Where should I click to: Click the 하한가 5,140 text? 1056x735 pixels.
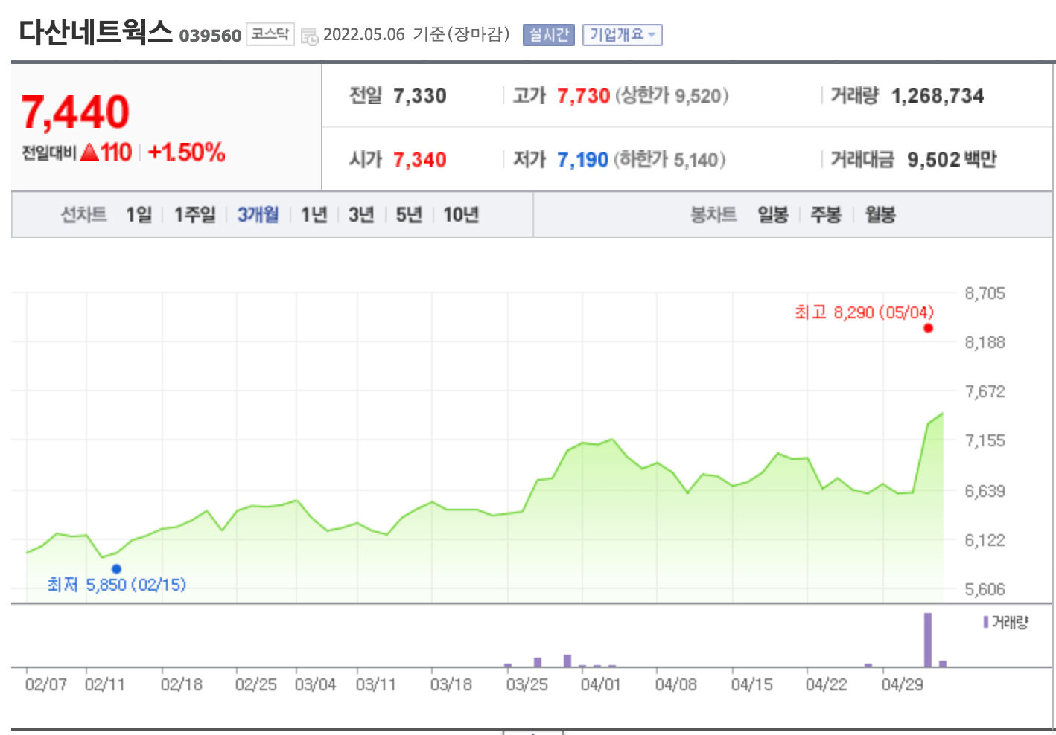pyautogui.click(x=669, y=160)
